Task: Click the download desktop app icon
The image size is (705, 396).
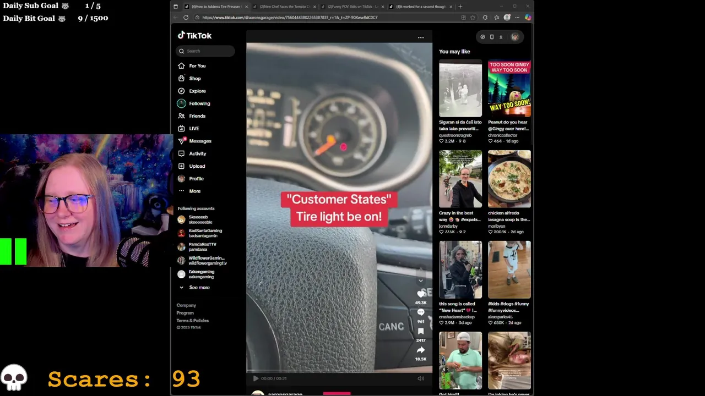Action: [x=501, y=37]
